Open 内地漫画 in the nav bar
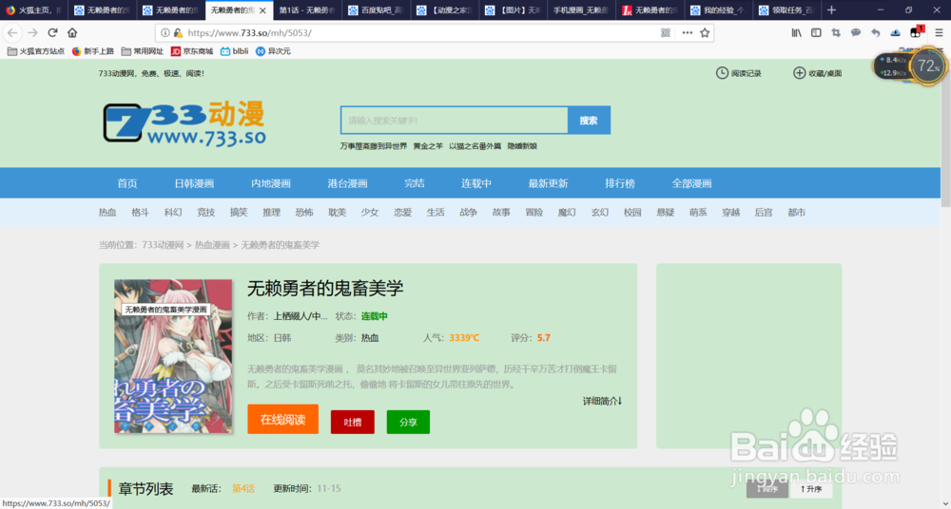Viewport: 951px width, 509px height. point(271,183)
